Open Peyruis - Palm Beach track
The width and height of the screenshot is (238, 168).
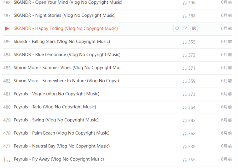tap(61, 133)
